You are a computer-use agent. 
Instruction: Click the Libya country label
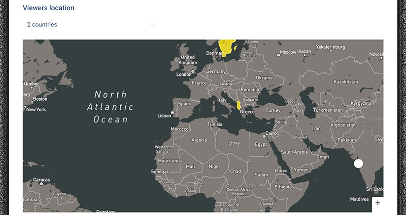tap(234, 143)
